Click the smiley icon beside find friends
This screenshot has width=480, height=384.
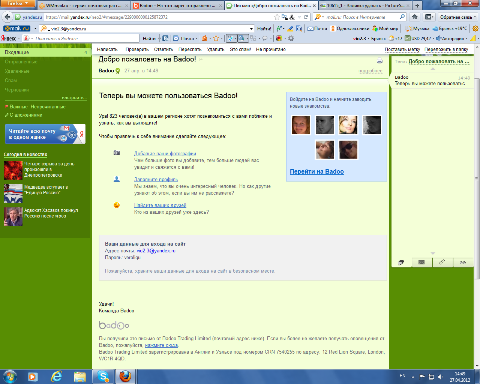pyautogui.click(x=117, y=205)
